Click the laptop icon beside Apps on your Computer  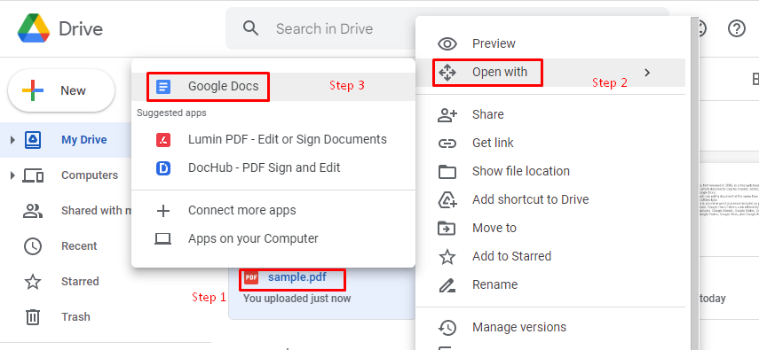coord(163,239)
